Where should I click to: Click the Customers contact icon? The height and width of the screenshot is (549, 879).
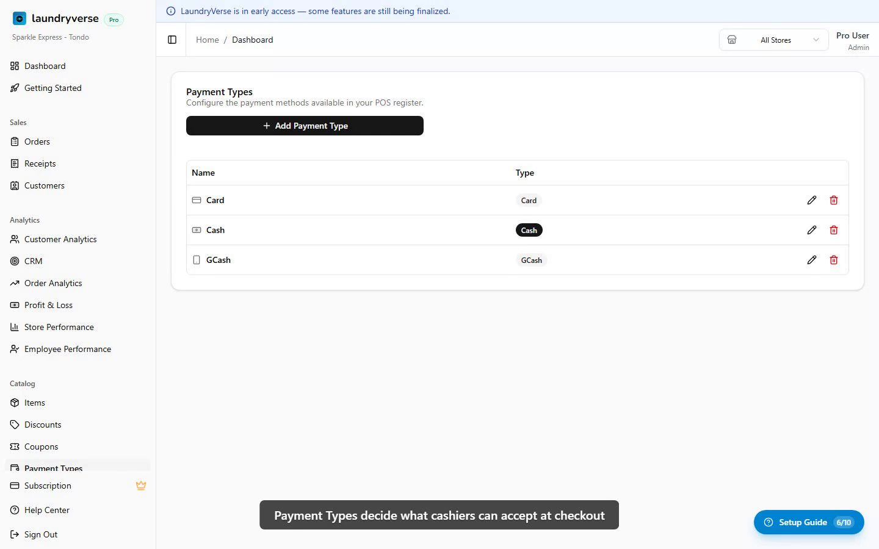15,185
